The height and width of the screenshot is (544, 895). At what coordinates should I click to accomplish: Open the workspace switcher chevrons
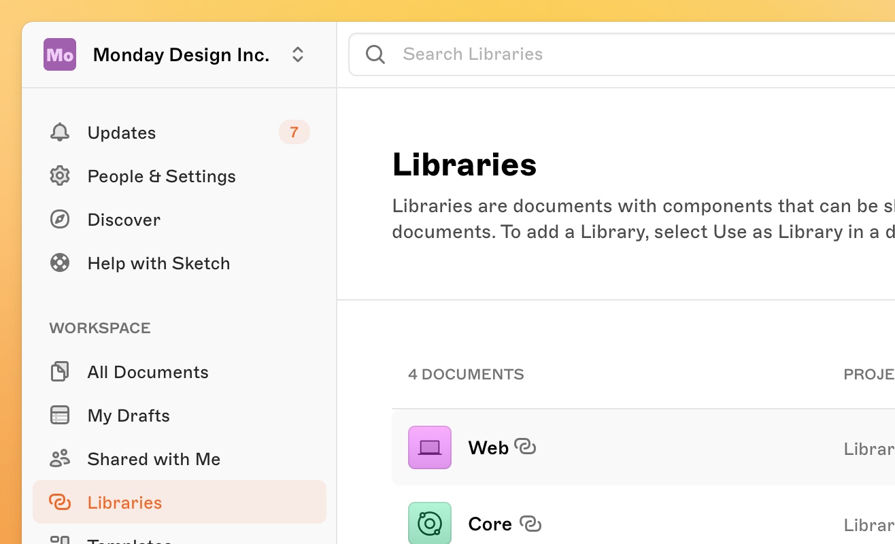[298, 54]
